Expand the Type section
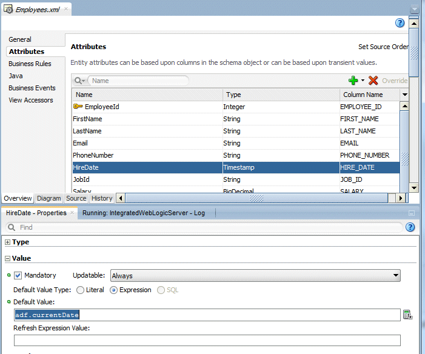This screenshot has height=354, width=425. [8, 242]
